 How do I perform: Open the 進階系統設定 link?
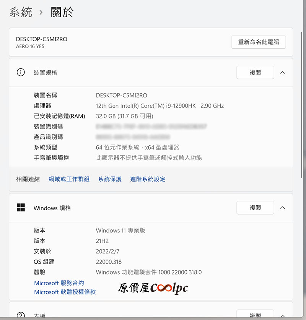148,179
